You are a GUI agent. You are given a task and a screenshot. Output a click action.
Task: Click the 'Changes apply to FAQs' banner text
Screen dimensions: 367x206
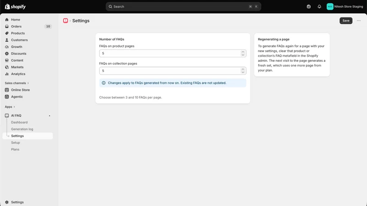point(167,83)
